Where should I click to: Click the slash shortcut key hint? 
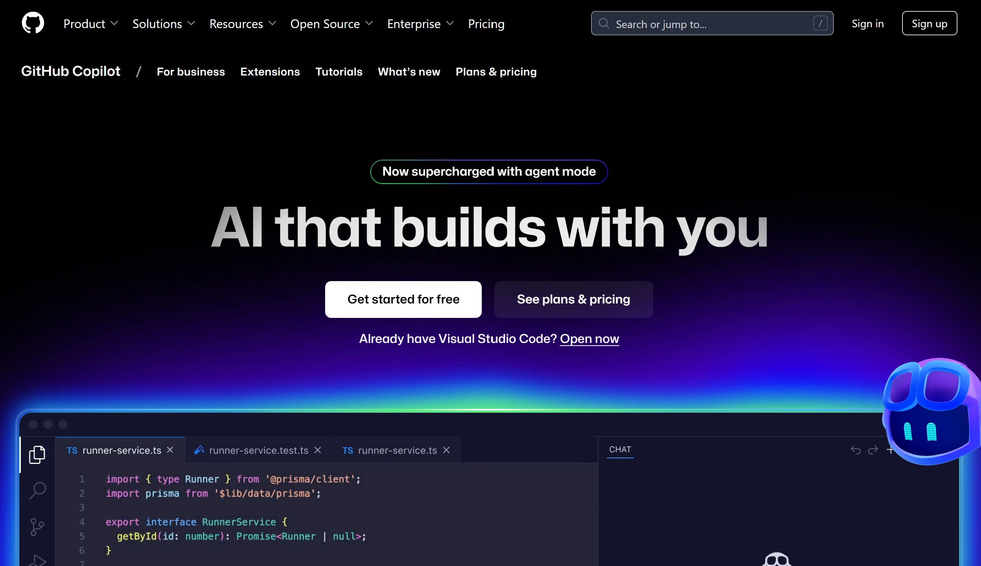[820, 23]
